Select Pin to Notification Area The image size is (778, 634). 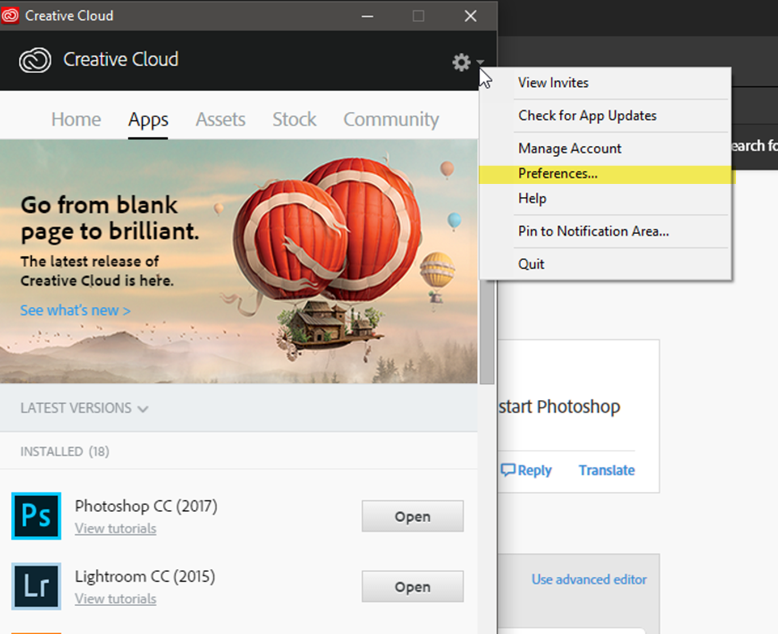click(593, 231)
